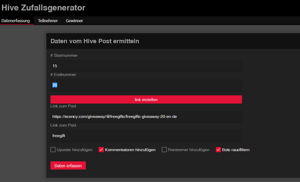Click the ecency giveaway URL field
Screen dimensions: 300x182
(x=146, y=116)
